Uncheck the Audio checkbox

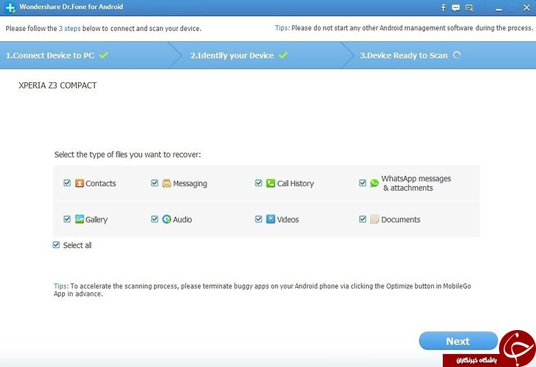tap(154, 219)
